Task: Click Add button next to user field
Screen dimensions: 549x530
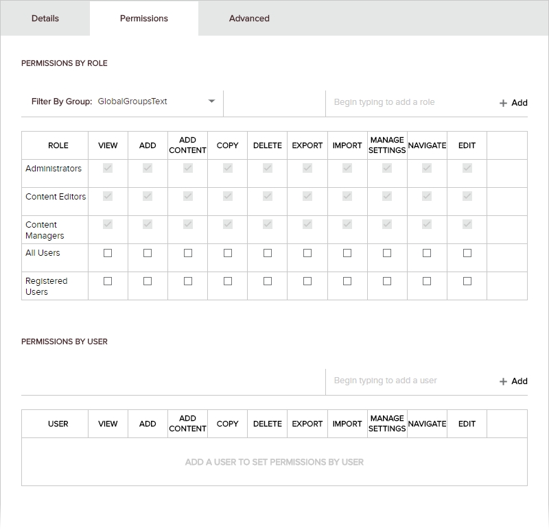Action: pos(513,381)
